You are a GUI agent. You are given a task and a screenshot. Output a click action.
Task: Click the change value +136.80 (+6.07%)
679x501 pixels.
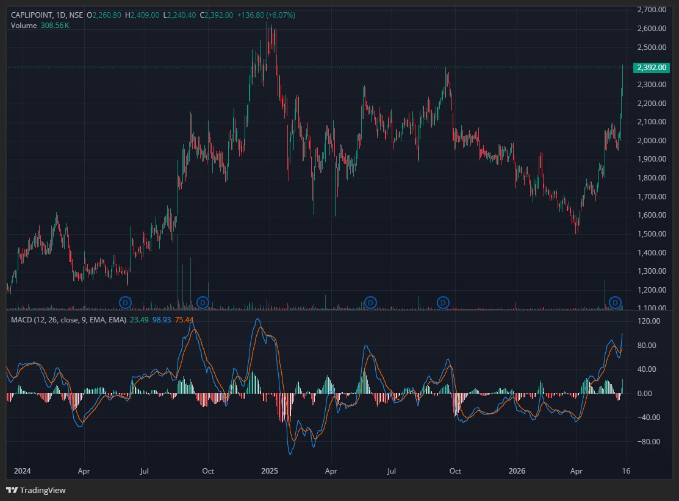pos(267,15)
